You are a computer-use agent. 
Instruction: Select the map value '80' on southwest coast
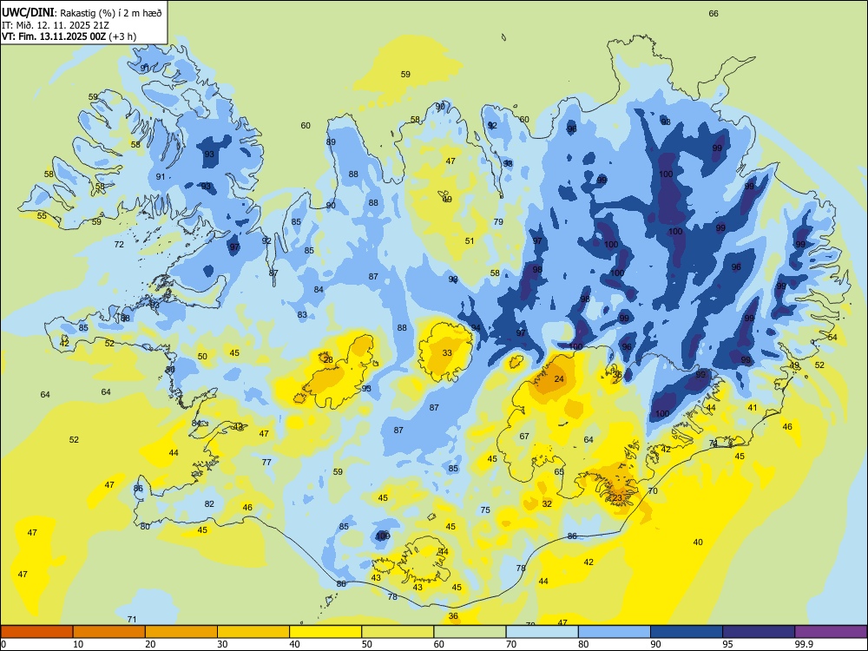coord(145,527)
